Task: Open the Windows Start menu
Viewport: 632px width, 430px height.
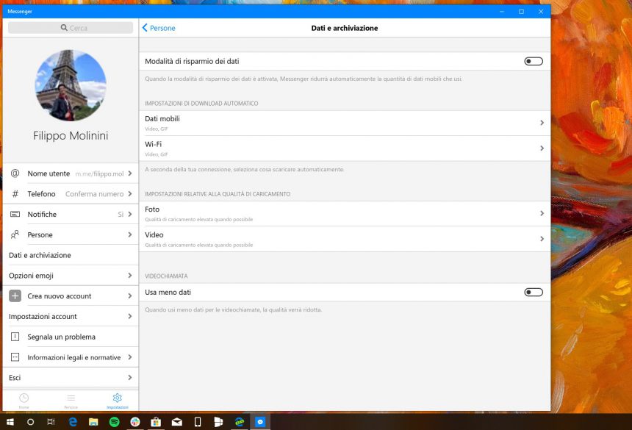Action: (x=10, y=422)
